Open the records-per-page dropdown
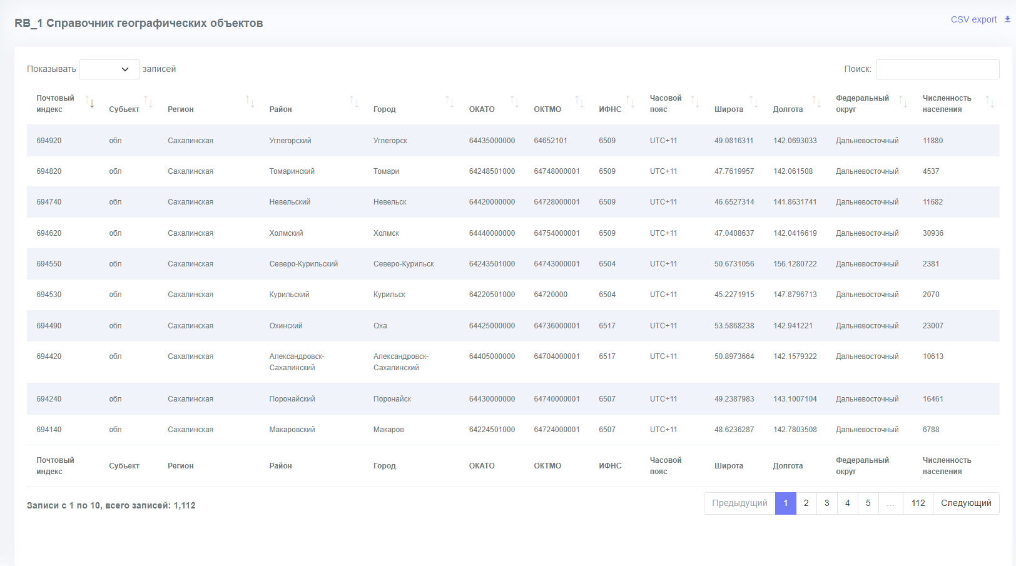 109,69
